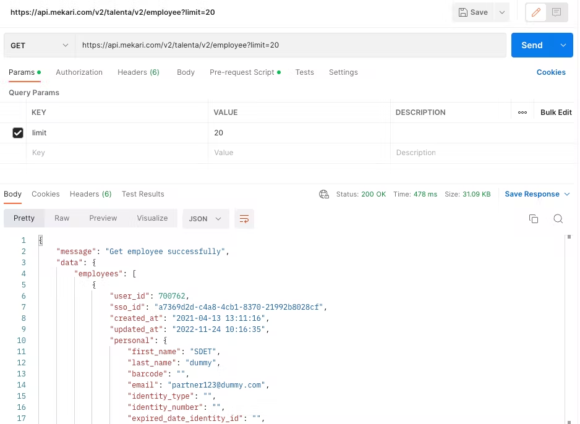The height and width of the screenshot is (424, 580).
Task: Click the edit pencil icon
Action: [535, 12]
